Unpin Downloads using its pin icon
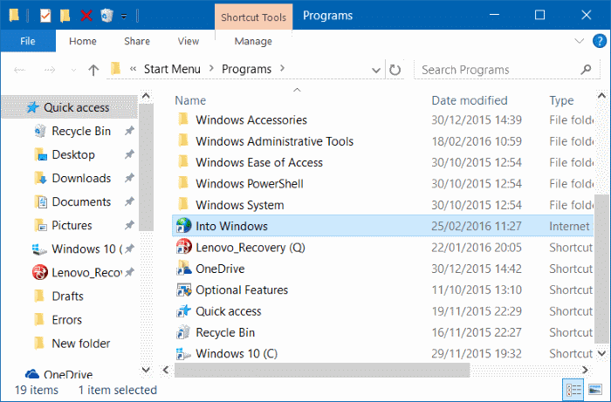This screenshot has width=611, height=402. 129,178
